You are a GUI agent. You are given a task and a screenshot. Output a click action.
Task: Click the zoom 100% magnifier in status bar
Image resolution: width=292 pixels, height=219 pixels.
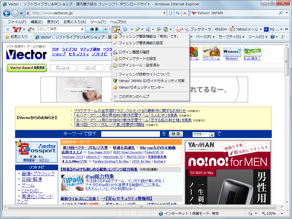click(x=263, y=213)
